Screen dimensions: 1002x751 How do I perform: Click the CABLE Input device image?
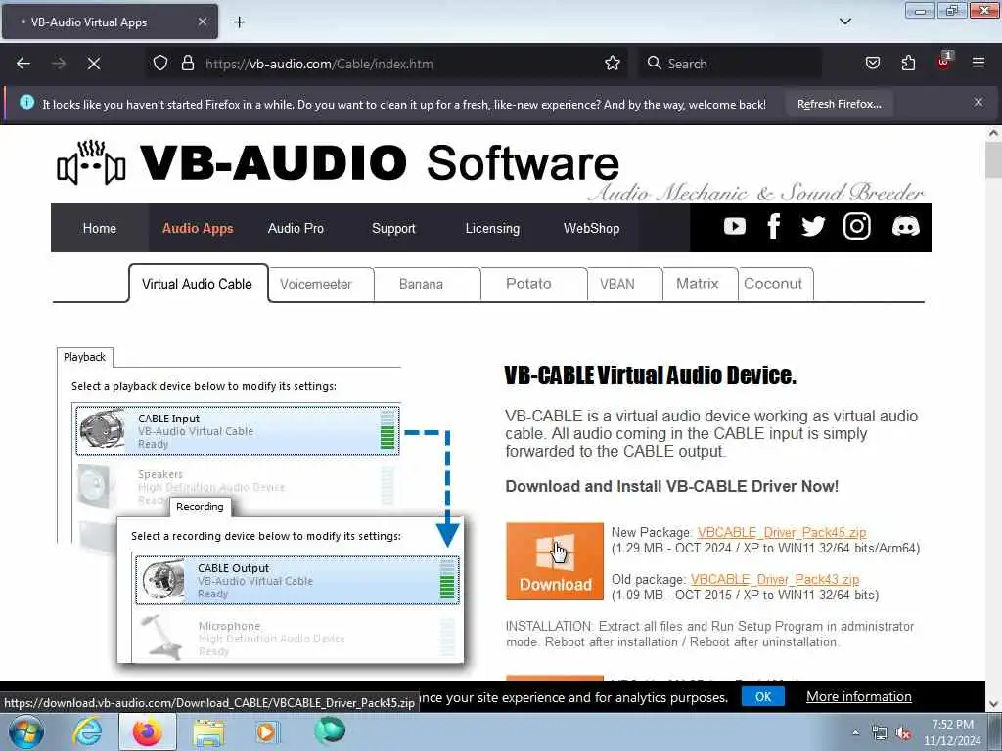102,430
